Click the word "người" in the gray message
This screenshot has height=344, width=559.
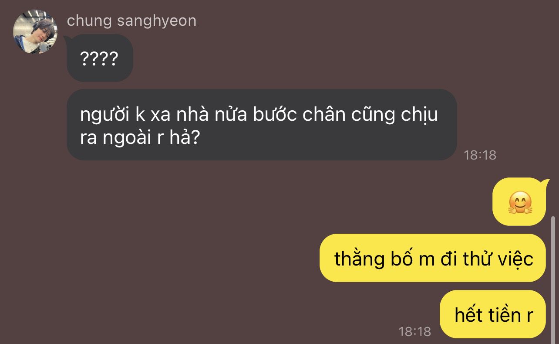105,115
